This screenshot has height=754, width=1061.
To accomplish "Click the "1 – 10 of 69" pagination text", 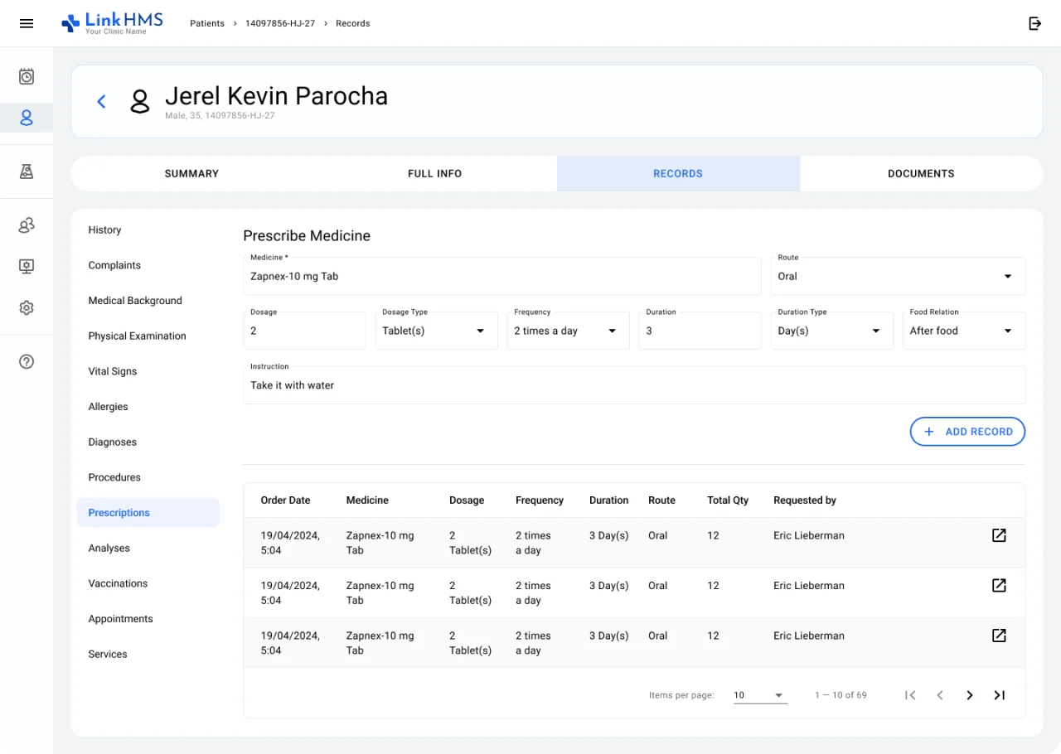I will pos(841,695).
